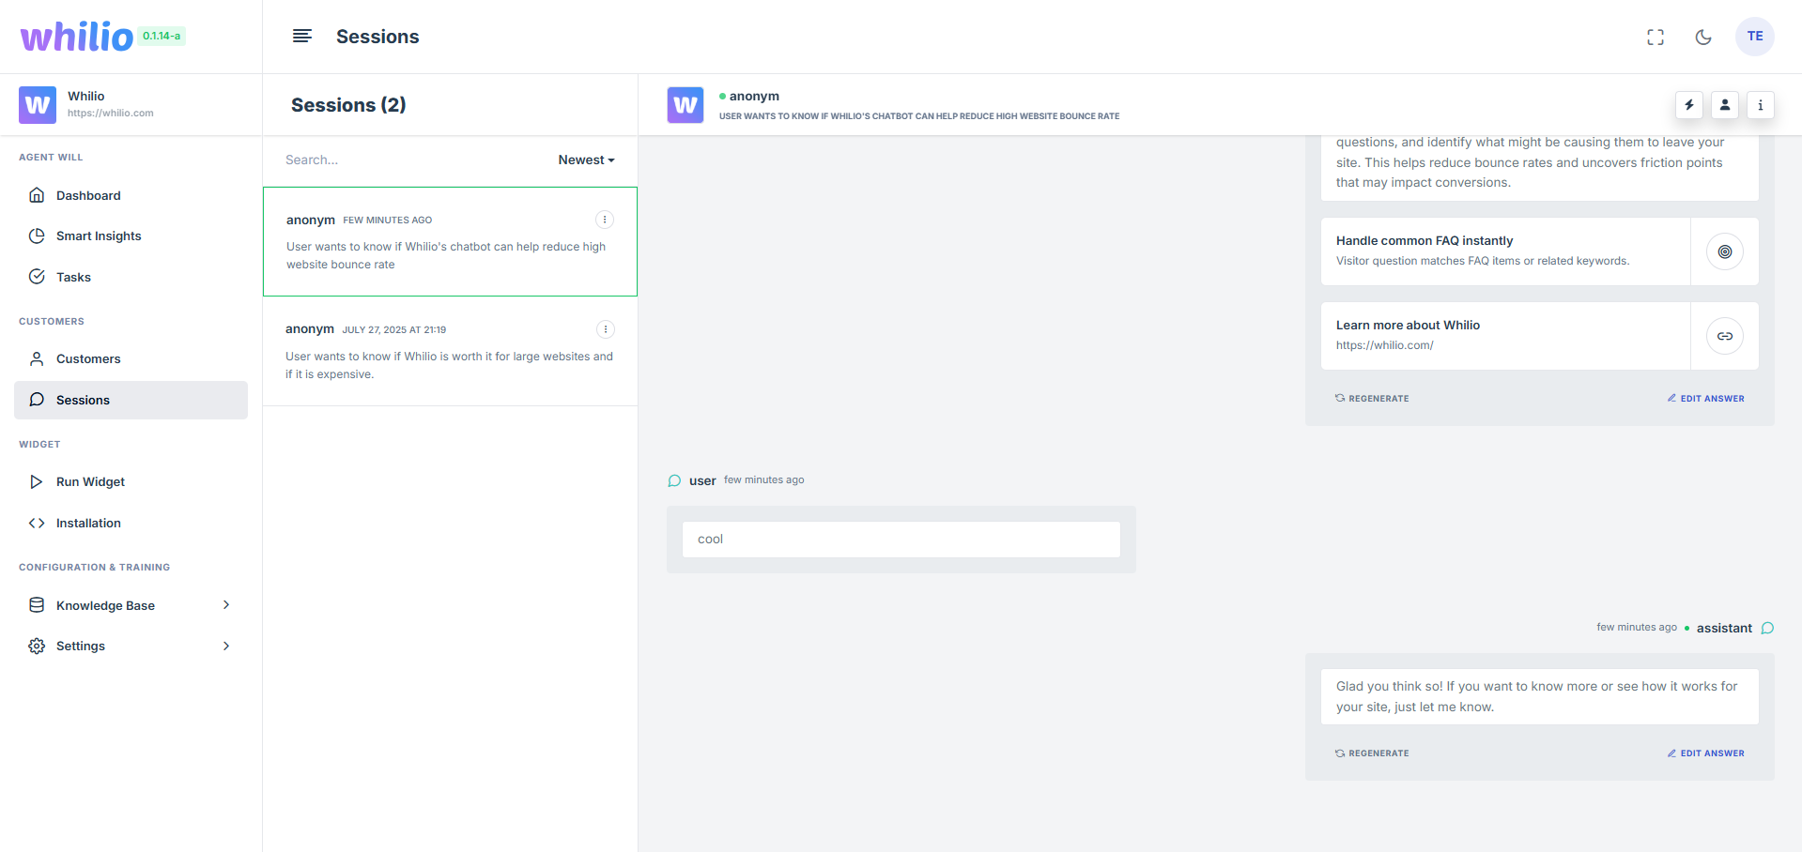
Task: Click the 0.1.14-a version badge
Action: point(162,36)
